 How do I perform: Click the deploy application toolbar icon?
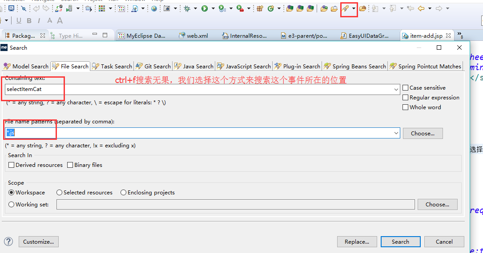59,8
